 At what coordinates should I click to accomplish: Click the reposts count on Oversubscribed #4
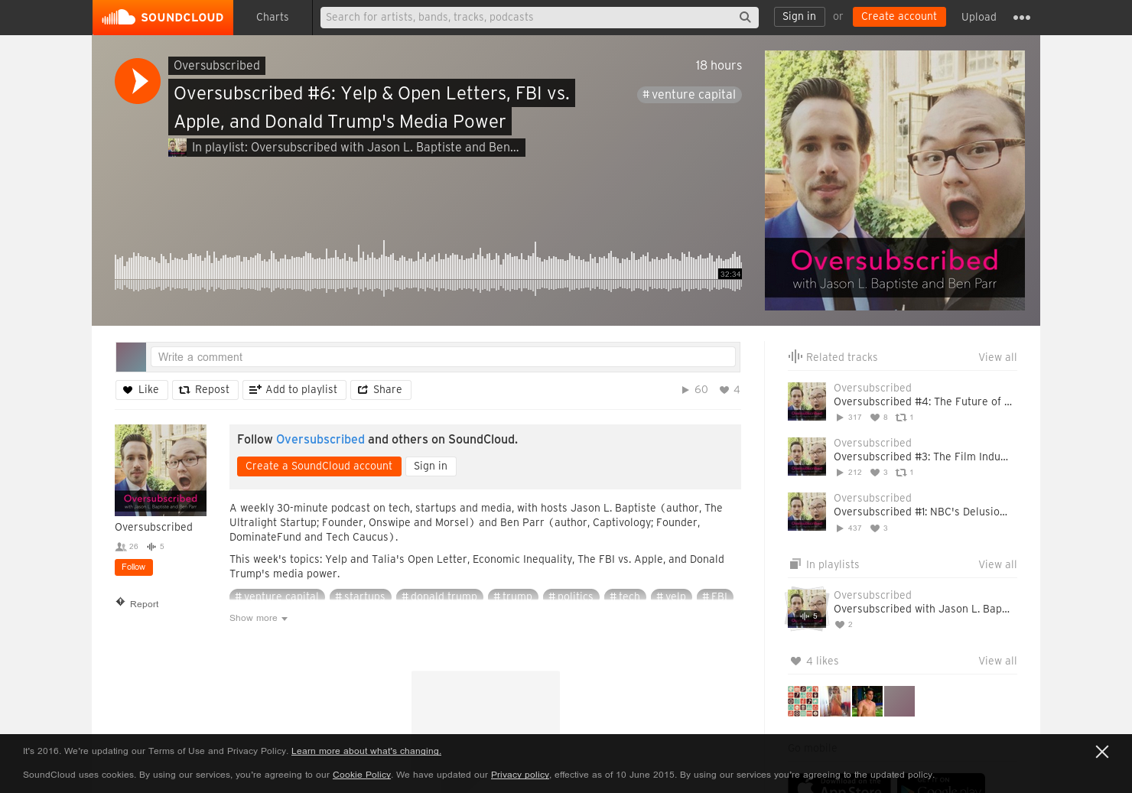pyautogui.click(x=905, y=418)
